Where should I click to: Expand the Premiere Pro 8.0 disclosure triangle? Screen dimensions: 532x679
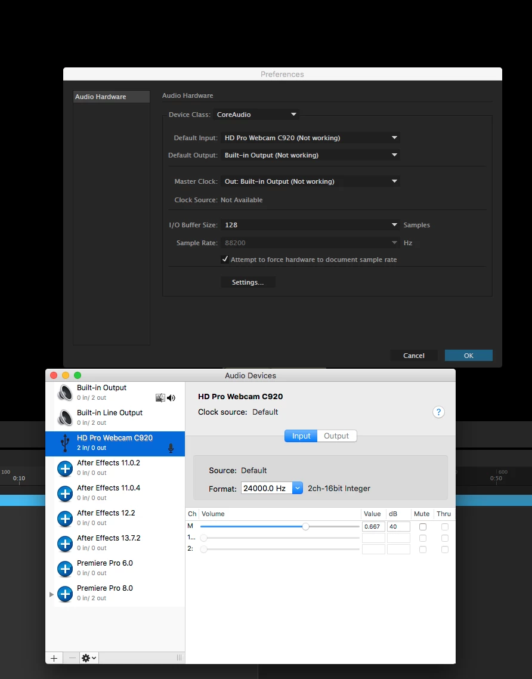tap(51, 594)
